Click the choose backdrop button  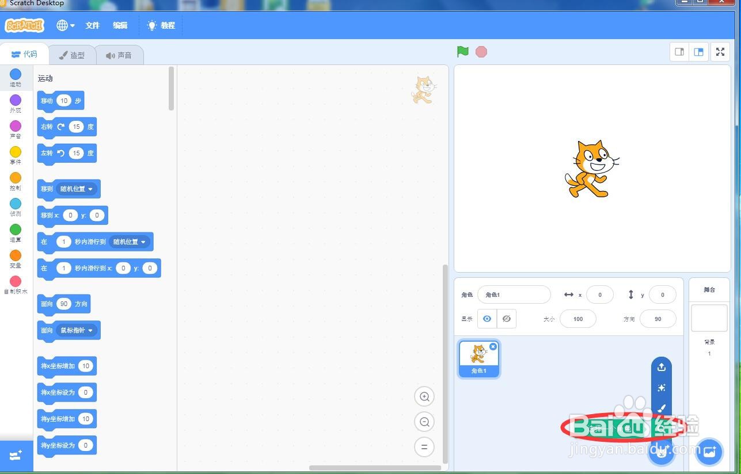click(709, 452)
